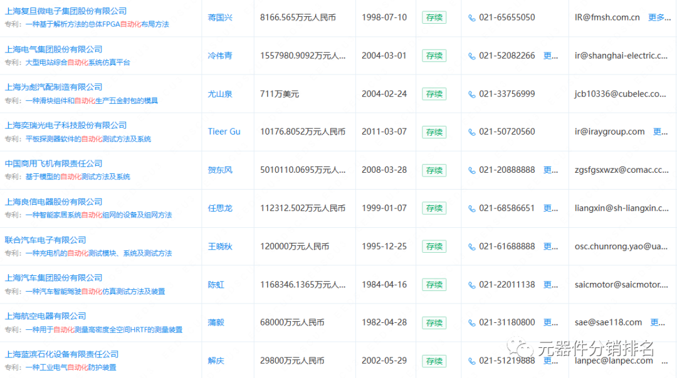This screenshot has width=677, height=378.
Task: Click phone icon beside 021-22011138
Action: pyautogui.click(x=472, y=285)
